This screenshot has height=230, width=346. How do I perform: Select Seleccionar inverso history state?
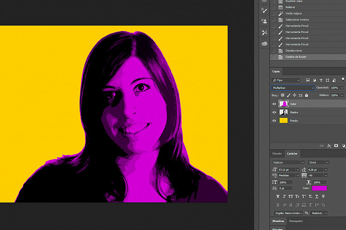pyautogui.click(x=308, y=20)
